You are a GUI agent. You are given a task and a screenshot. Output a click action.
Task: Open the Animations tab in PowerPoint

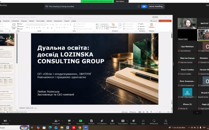(31, 21)
